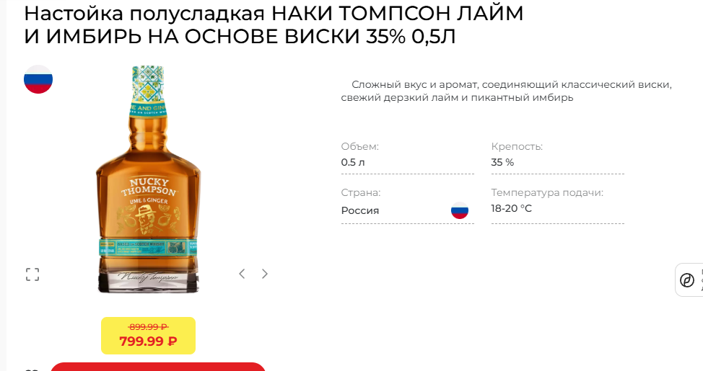Click the product description paragraph

click(507, 91)
